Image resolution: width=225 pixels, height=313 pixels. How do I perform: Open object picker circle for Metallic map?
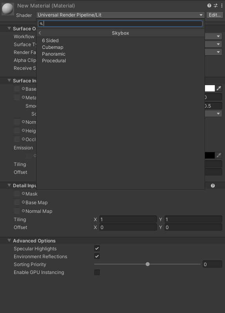point(23,97)
